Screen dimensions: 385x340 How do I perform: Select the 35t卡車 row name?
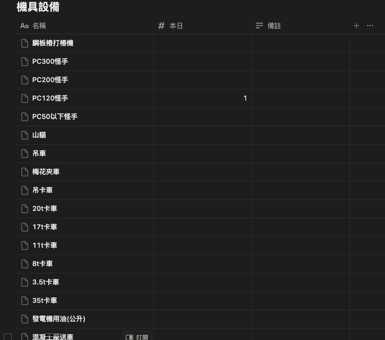pyautogui.click(x=45, y=300)
